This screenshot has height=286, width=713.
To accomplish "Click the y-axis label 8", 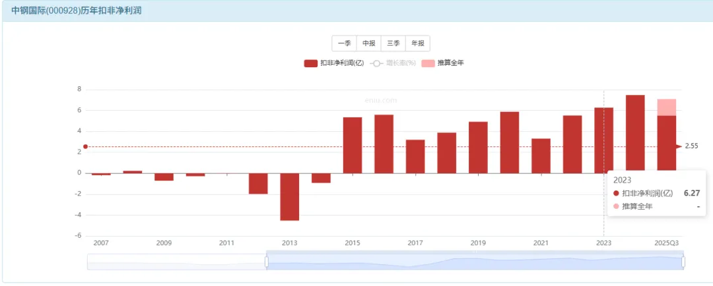I will point(79,90).
